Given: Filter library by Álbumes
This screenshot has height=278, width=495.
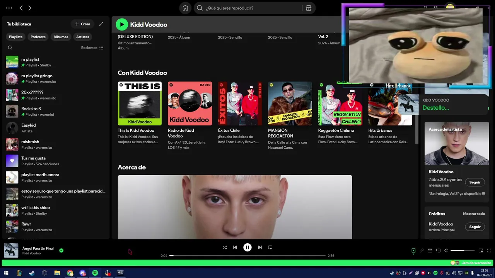Looking at the screenshot, I should point(61,37).
